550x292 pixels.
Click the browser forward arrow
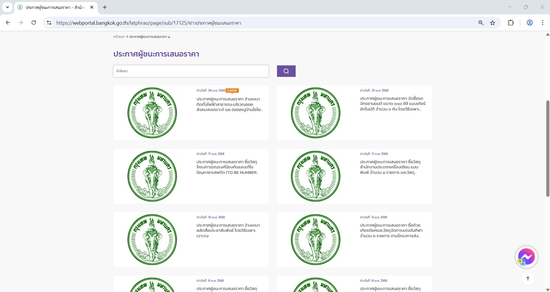pyautogui.click(x=21, y=23)
